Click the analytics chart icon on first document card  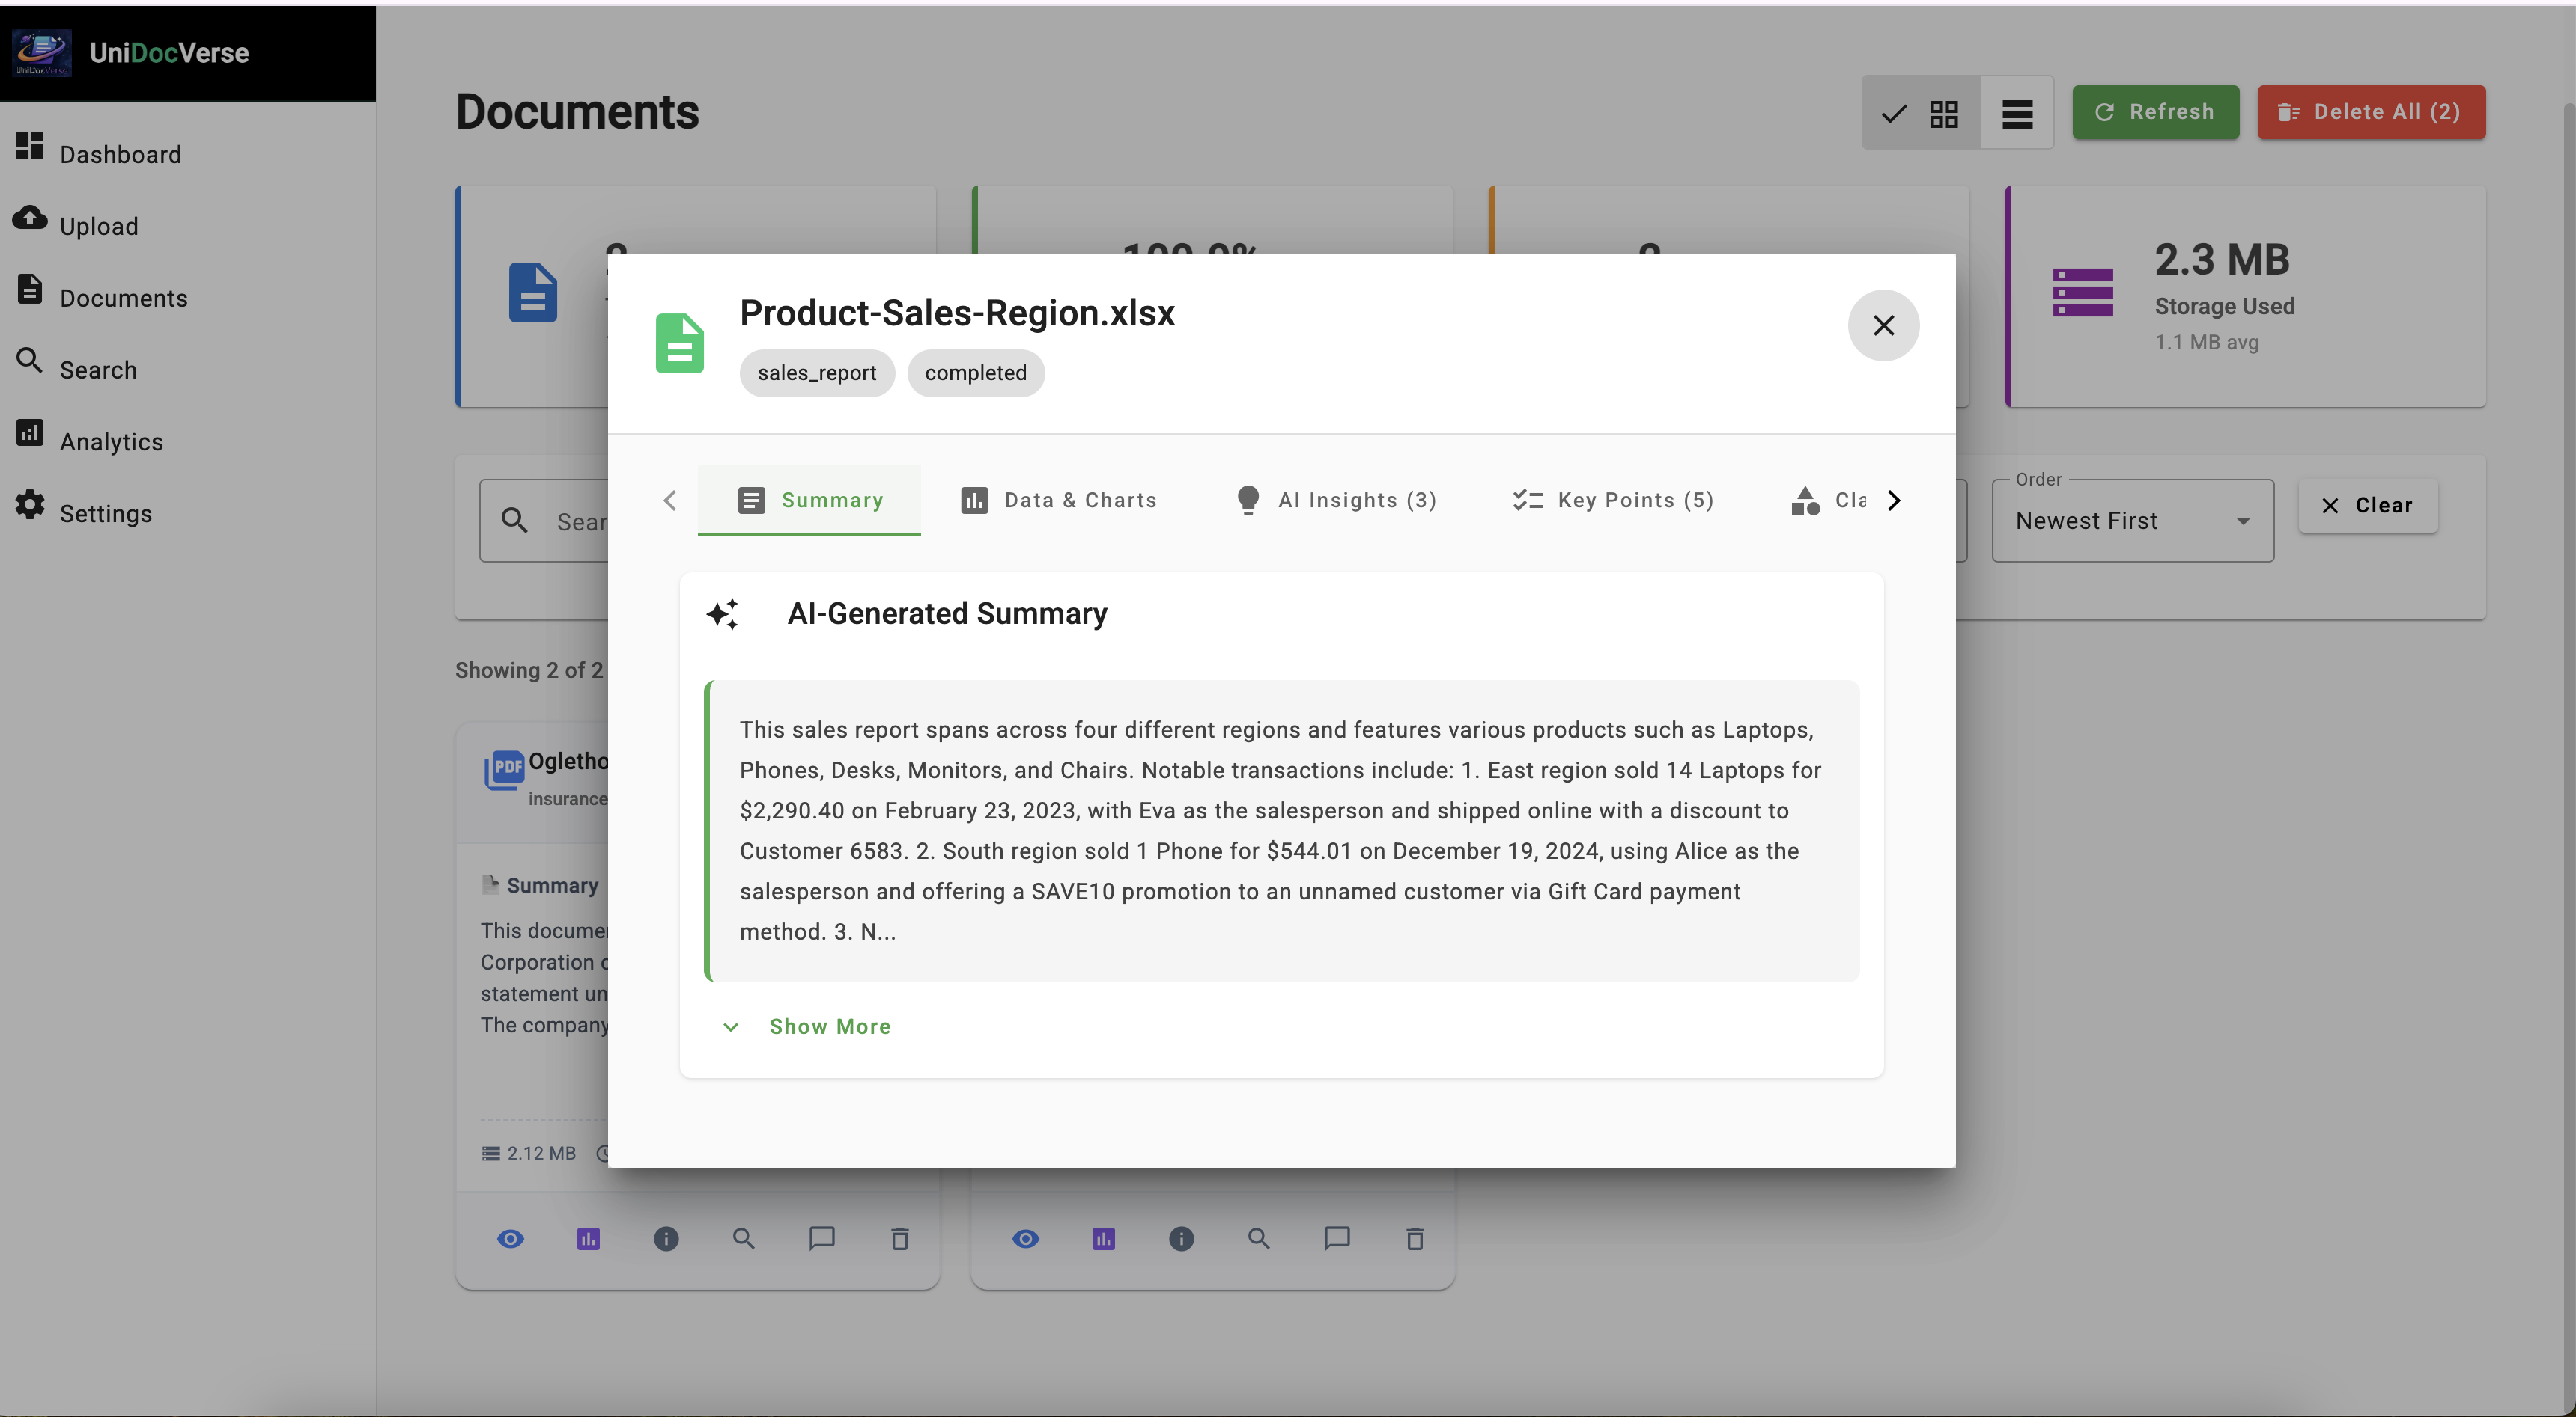[x=588, y=1239]
